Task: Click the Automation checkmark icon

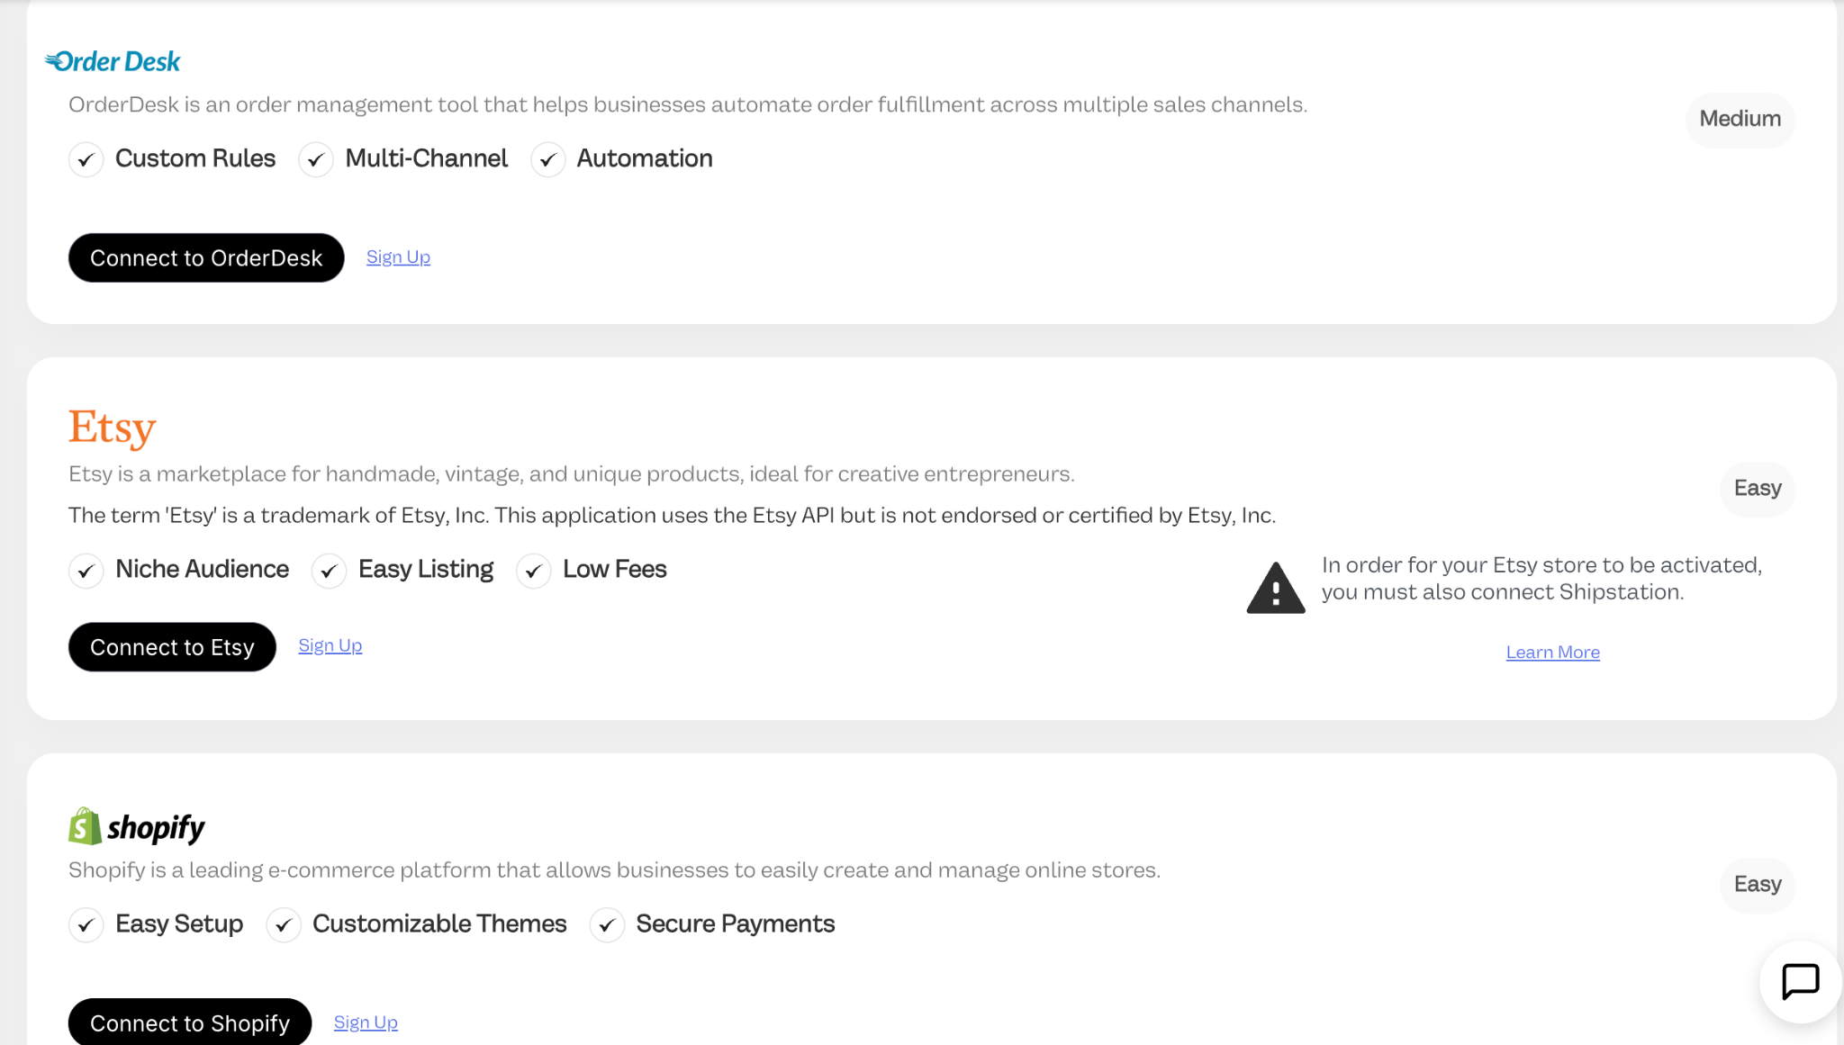Action: pyautogui.click(x=547, y=159)
